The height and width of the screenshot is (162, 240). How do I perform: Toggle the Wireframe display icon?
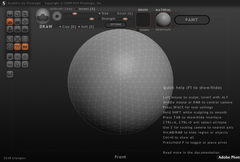coord(25,39)
